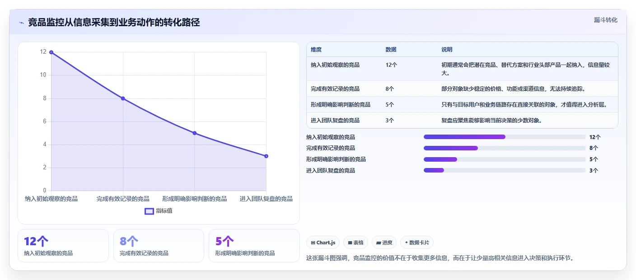Click the chart data point at value 8
This screenshot has height=280, width=636.
tap(123, 98)
